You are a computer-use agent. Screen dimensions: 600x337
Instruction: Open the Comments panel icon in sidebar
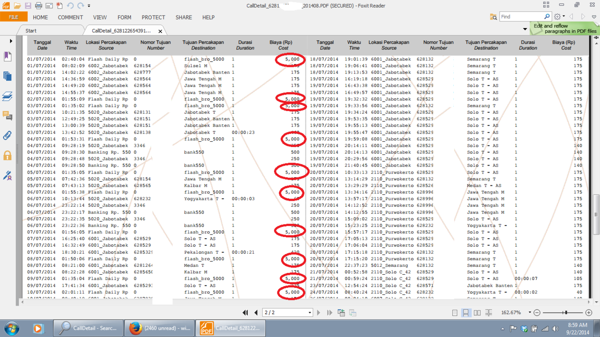pyautogui.click(x=7, y=116)
